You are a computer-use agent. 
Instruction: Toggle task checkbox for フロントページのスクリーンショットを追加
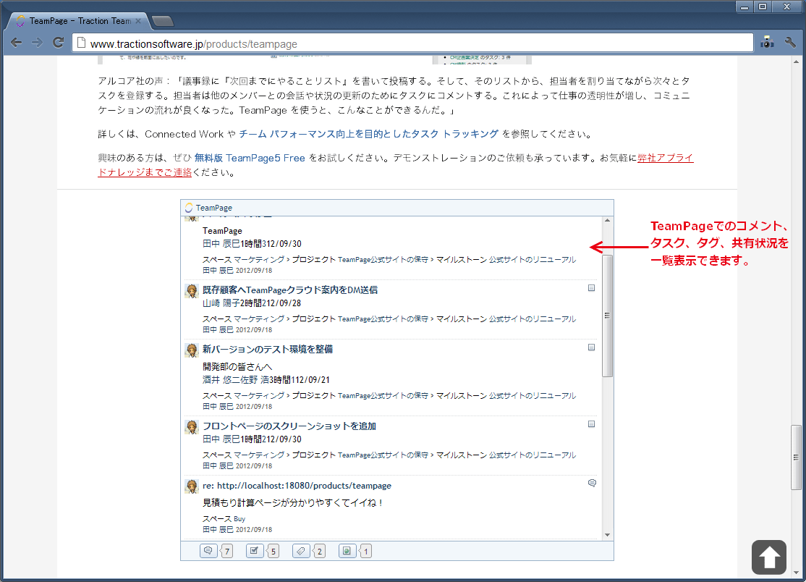(x=592, y=424)
